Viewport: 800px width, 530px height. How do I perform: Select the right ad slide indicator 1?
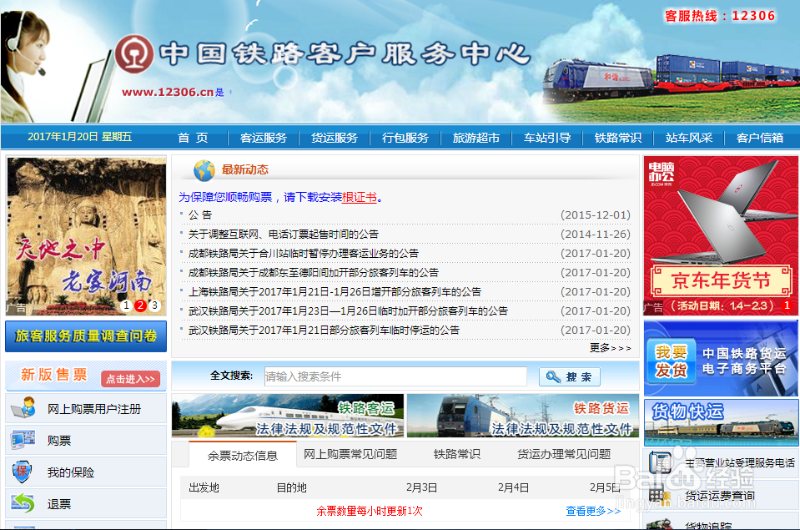[786, 305]
